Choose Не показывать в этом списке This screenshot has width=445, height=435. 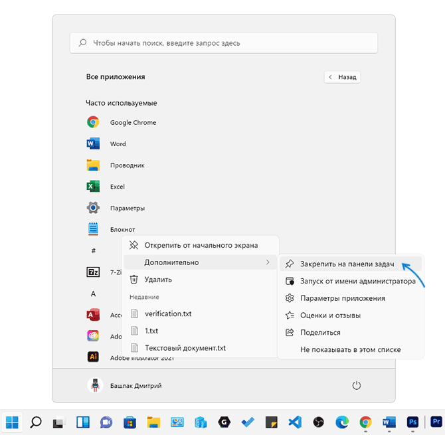tap(351, 349)
